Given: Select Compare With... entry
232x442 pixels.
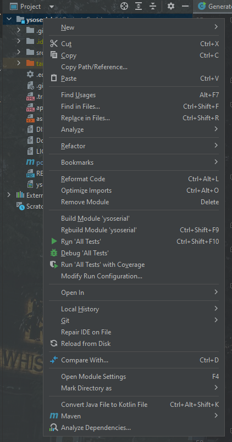Looking at the screenshot, I should (x=134, y=360).
